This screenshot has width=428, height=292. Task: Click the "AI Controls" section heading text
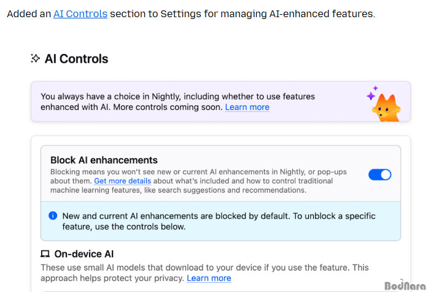pos(76,59)
